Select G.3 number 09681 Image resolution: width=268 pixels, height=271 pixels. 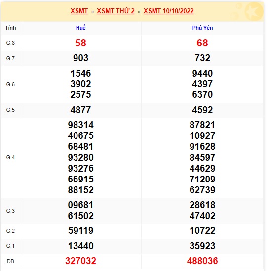[80, 205]
